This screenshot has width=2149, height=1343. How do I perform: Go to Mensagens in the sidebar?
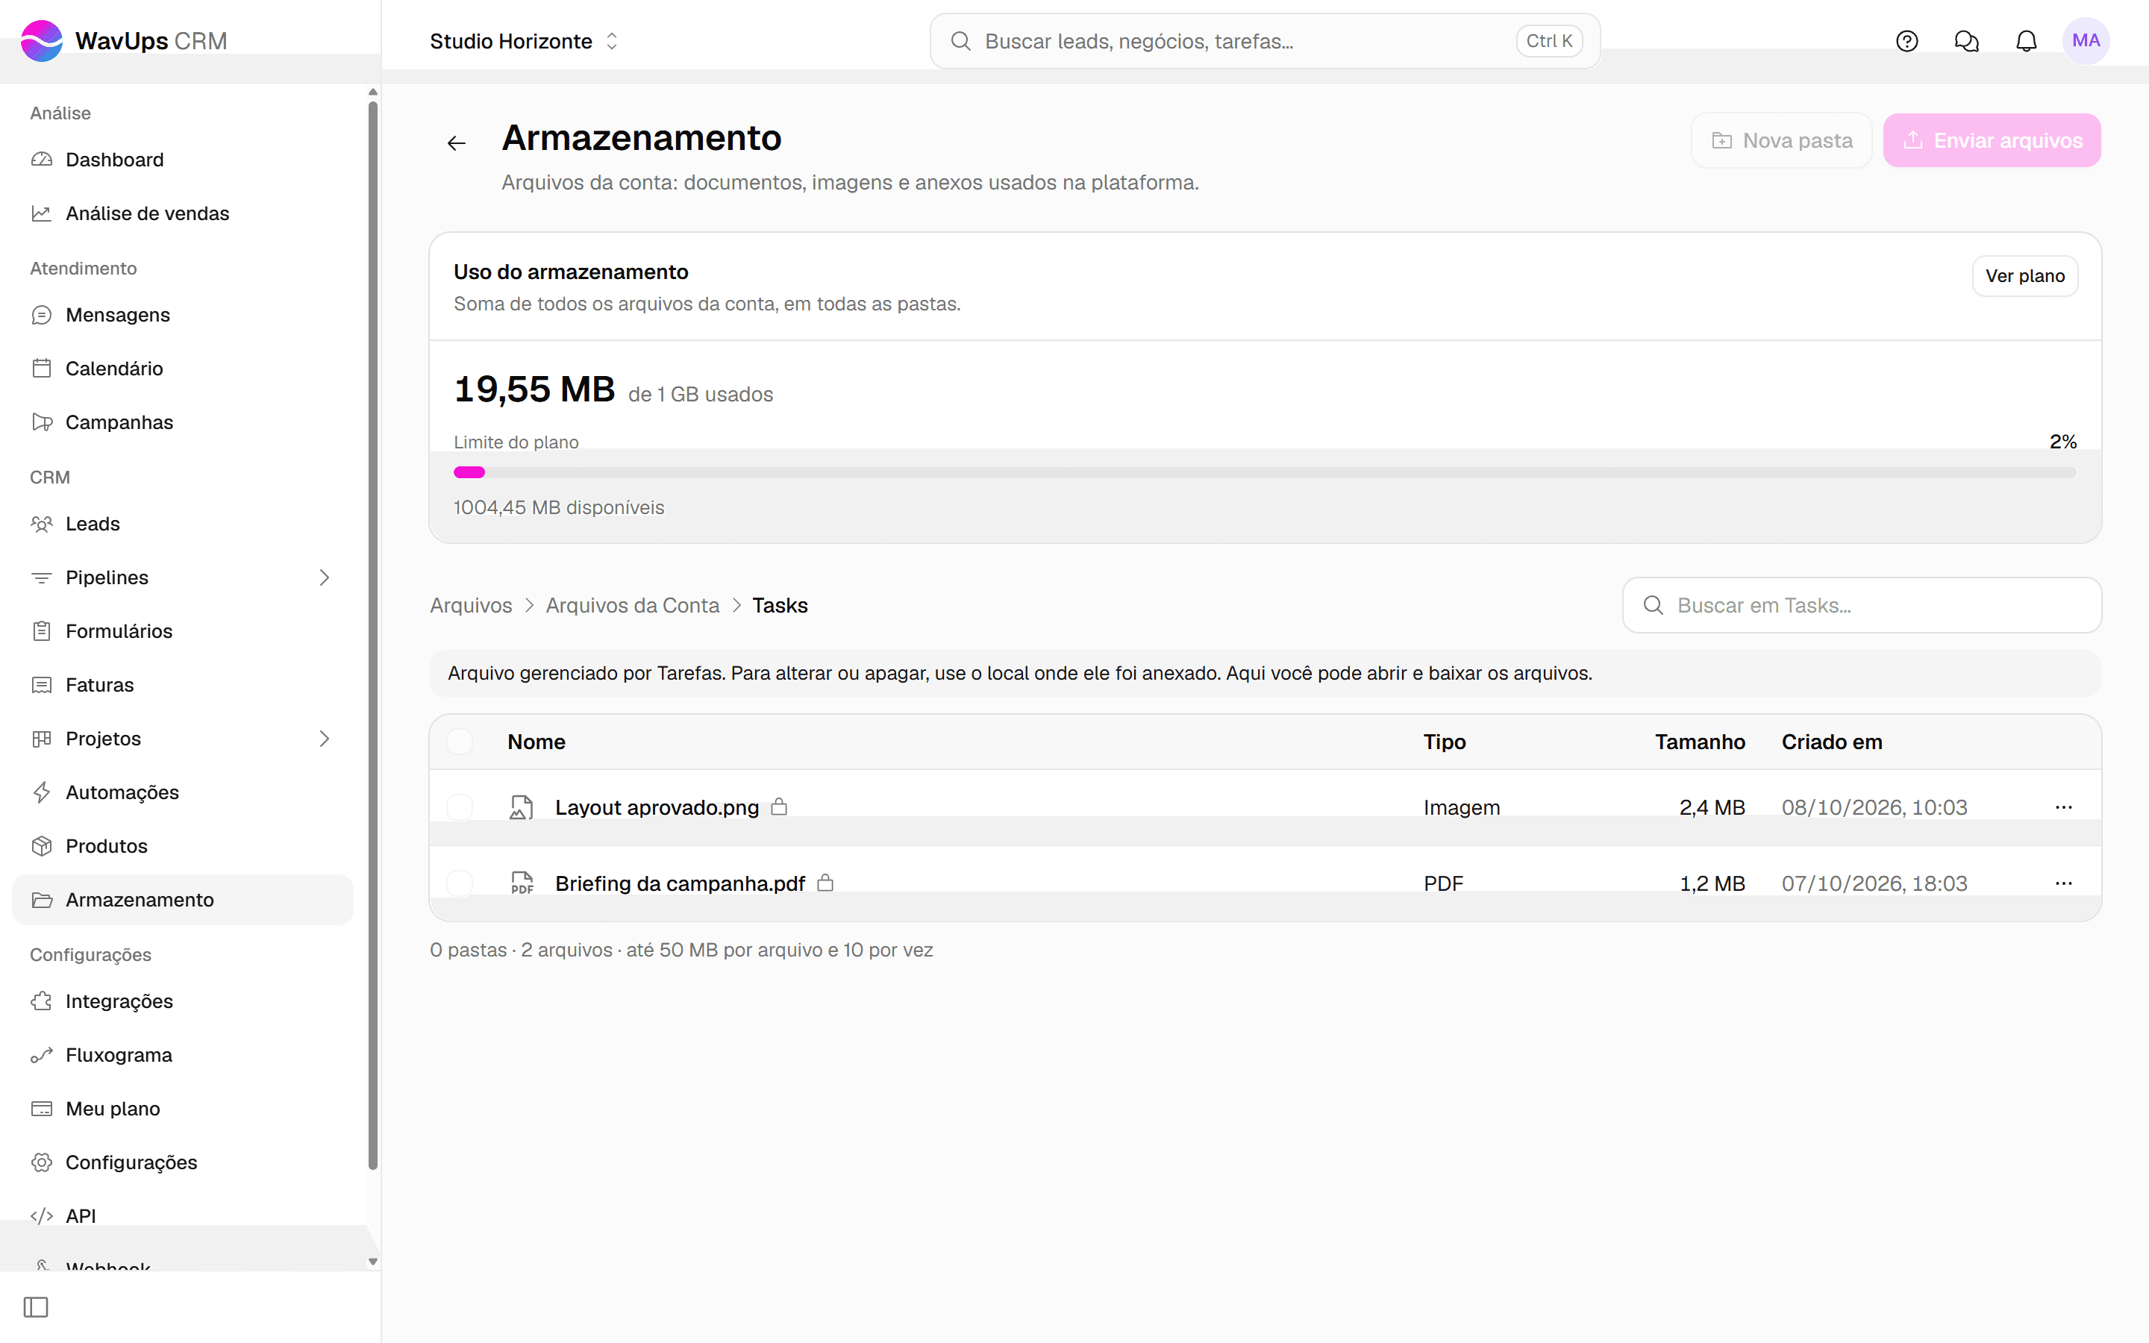183,314
